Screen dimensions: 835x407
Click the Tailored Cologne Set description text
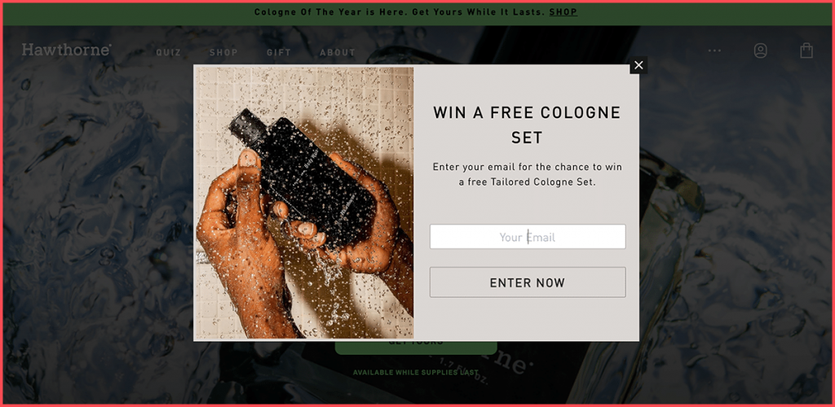click(528, 174)
